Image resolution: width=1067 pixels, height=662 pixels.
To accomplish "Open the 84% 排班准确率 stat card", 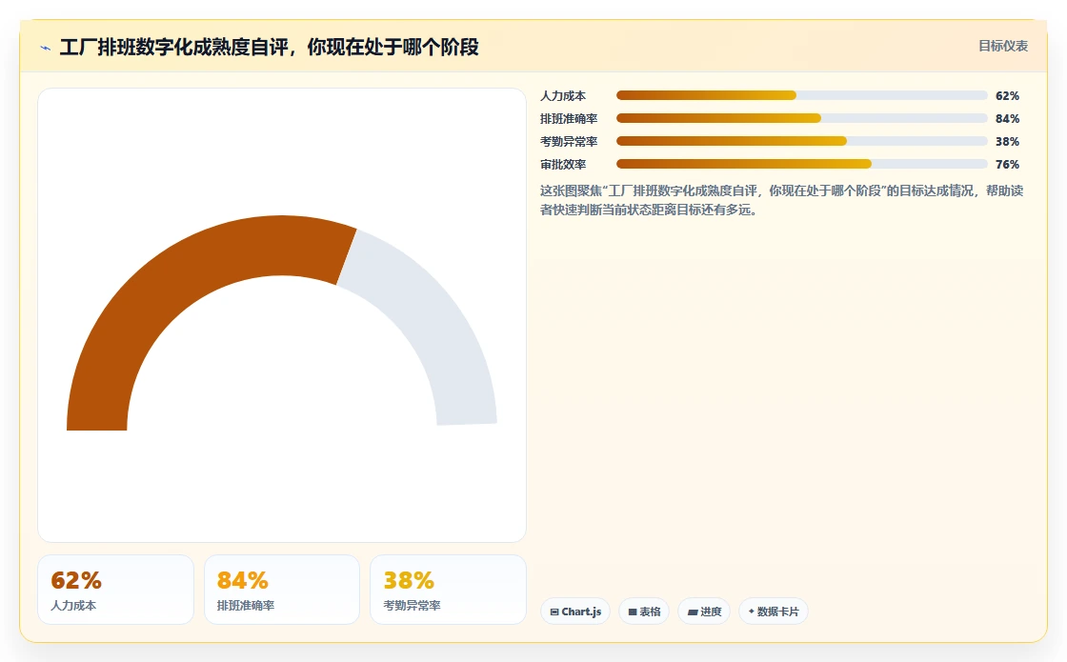I will point(282,590).
